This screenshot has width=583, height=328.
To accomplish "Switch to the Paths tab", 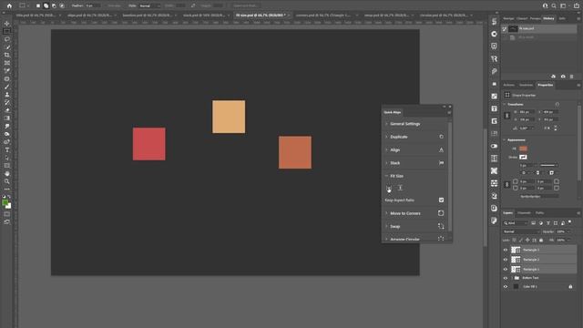I will click(x=540, y=212).
